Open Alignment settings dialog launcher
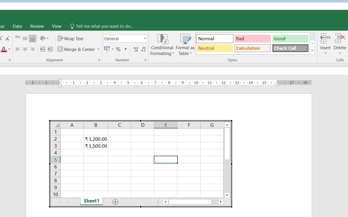 [99, 60]
